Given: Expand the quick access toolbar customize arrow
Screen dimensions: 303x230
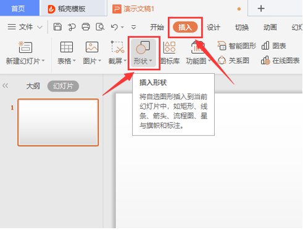Looking at the screenshot, I should 134,27.
